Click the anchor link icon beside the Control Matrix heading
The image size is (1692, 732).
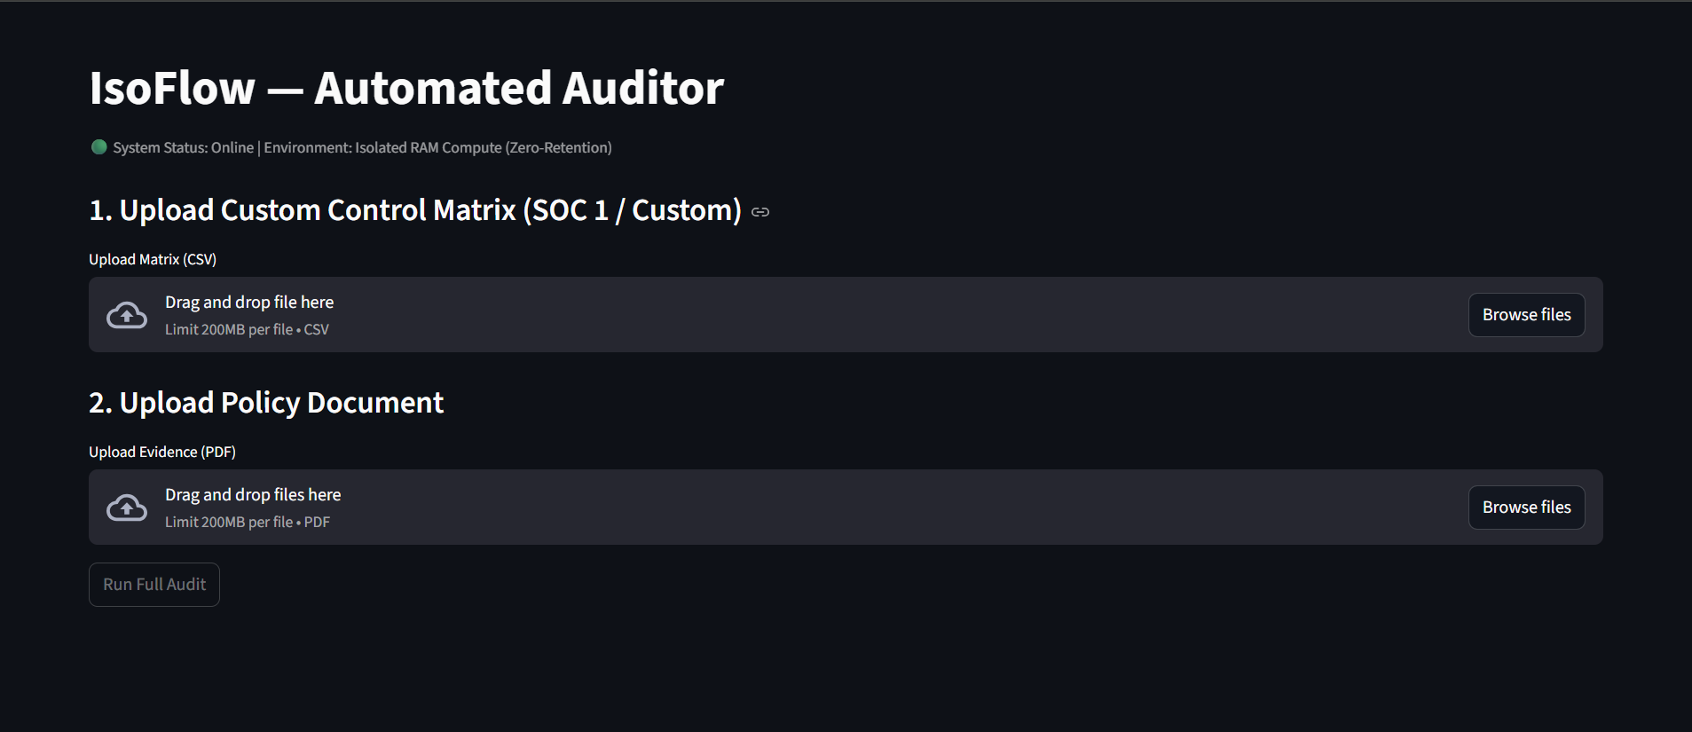point(760,212)
